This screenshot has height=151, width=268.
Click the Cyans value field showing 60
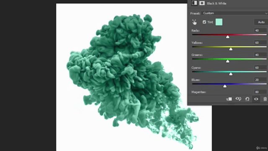coord(260,68)
